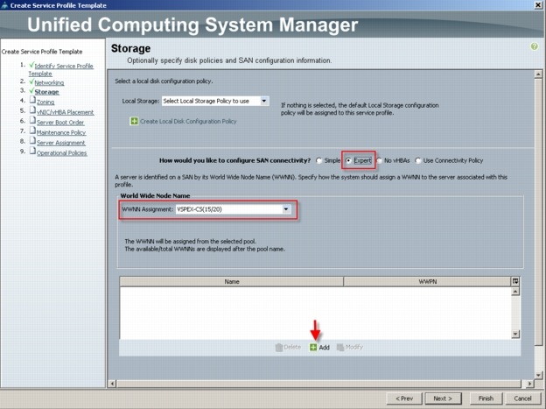The image size is (546, 409).
Task: Click the page icon beside vNIC/vHBA Placement
Action: [32, 110]
